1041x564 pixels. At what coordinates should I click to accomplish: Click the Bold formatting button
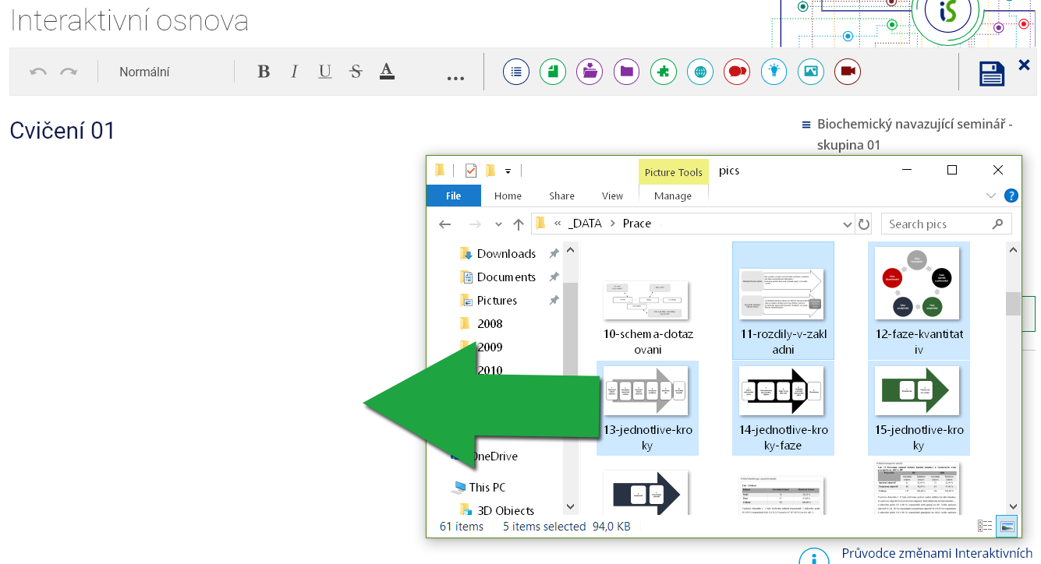264,72
